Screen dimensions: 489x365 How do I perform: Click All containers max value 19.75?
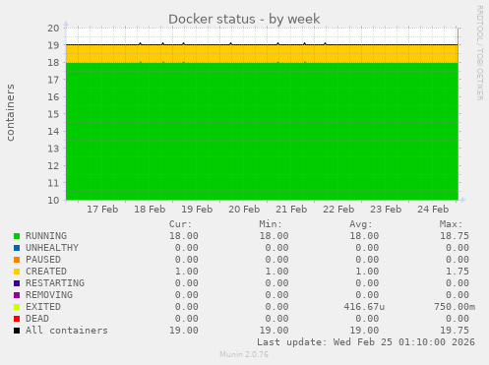[455, 331]
